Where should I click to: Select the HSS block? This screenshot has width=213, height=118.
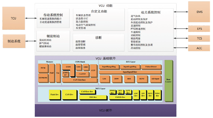[129, 79]
